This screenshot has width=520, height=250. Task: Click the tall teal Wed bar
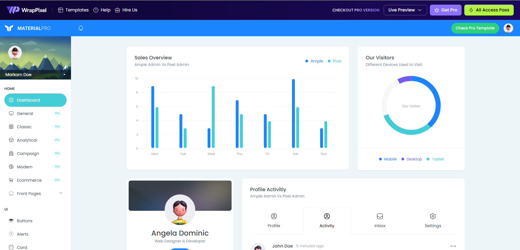point(213,117)
